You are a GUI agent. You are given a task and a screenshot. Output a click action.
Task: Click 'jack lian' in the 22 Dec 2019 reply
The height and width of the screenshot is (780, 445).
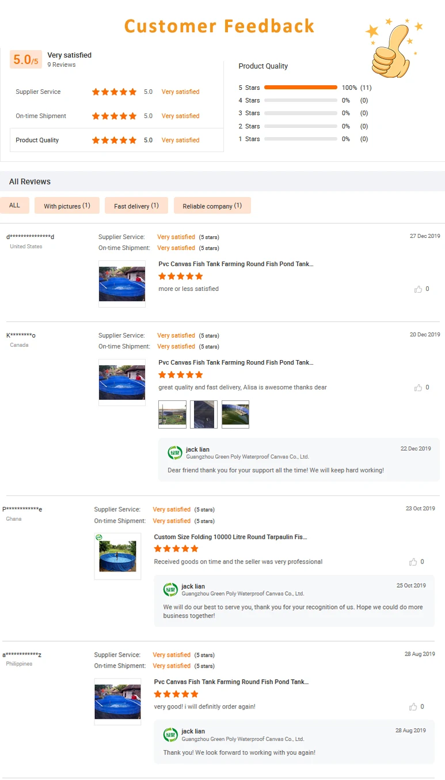click(197, 449)
